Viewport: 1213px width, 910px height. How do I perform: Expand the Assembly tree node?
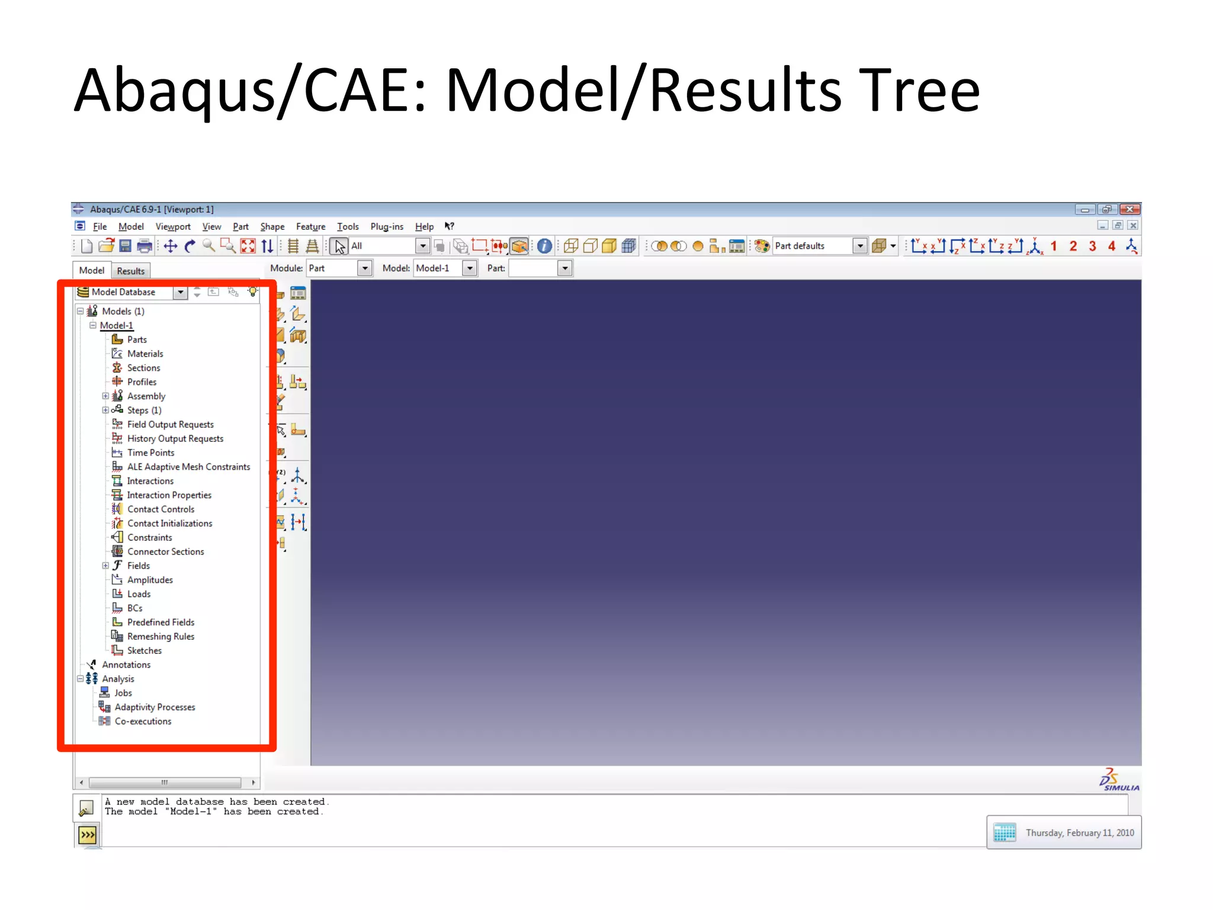(x=105, y=396)
